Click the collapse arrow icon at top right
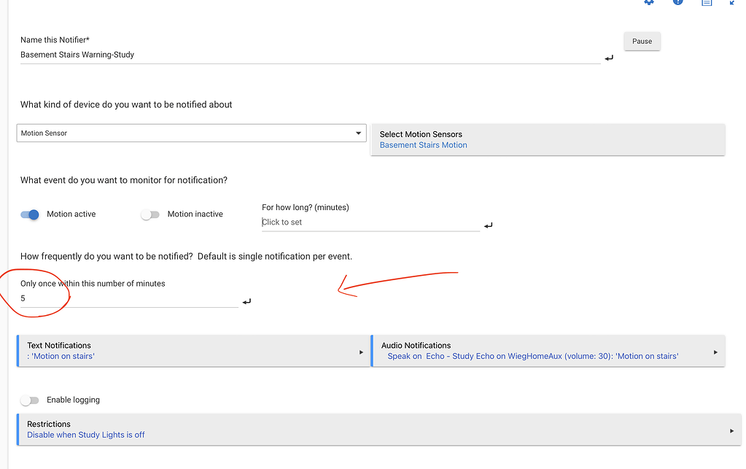The image size is (746, 469). coord(734,2)
